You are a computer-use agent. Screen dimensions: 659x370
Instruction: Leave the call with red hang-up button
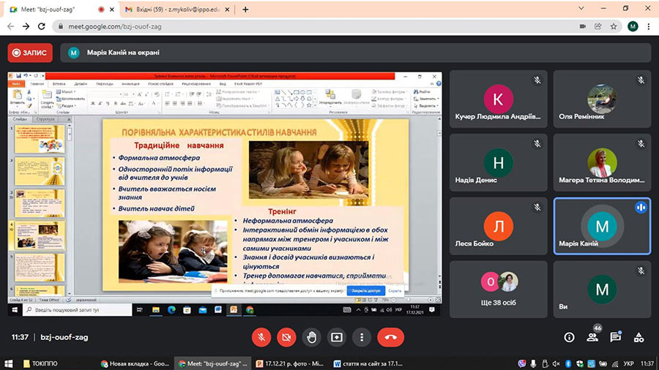tap(391, 337)
